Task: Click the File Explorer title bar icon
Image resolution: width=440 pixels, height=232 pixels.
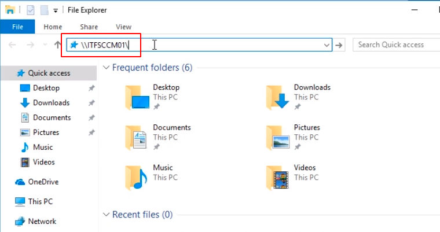Action: click(10, 10)
